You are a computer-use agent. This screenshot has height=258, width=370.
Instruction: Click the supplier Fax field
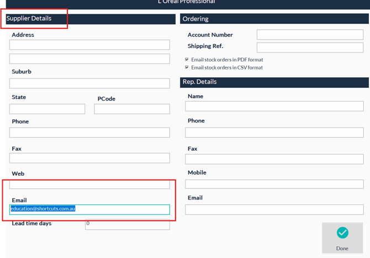pos(89,158)
